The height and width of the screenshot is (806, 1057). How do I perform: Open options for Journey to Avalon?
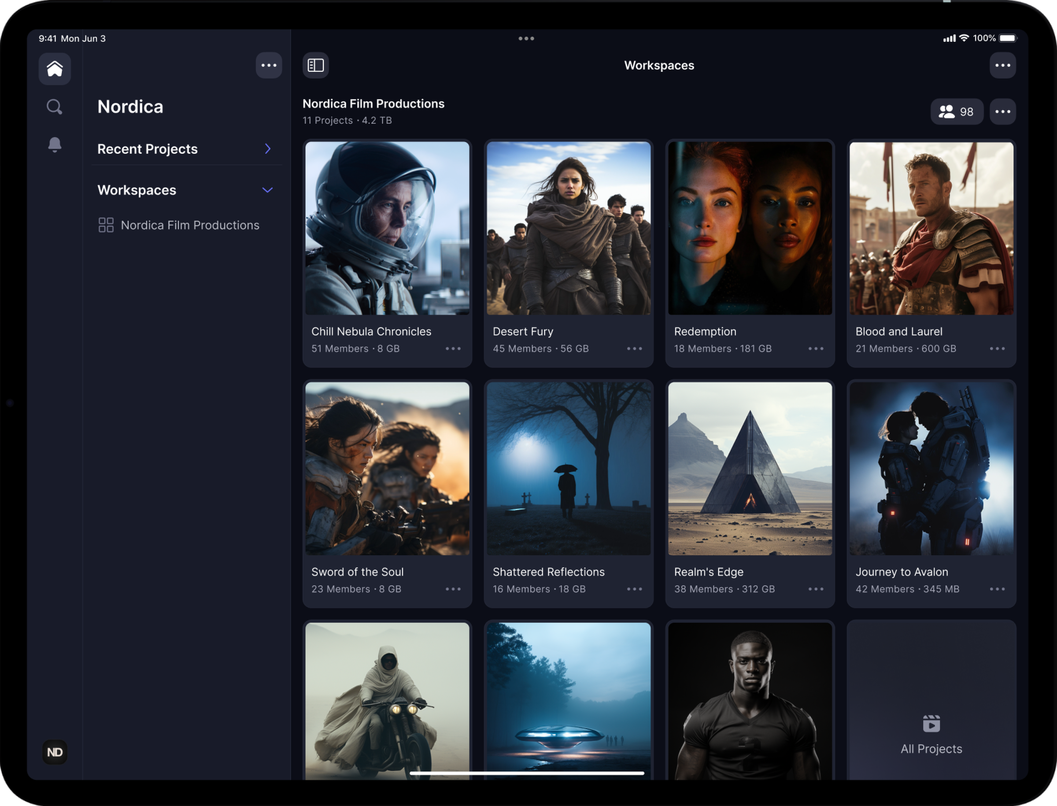click(997, 589)
